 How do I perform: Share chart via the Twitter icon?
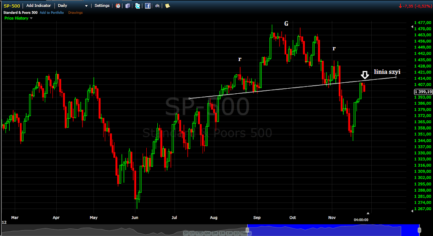point(137,6)
